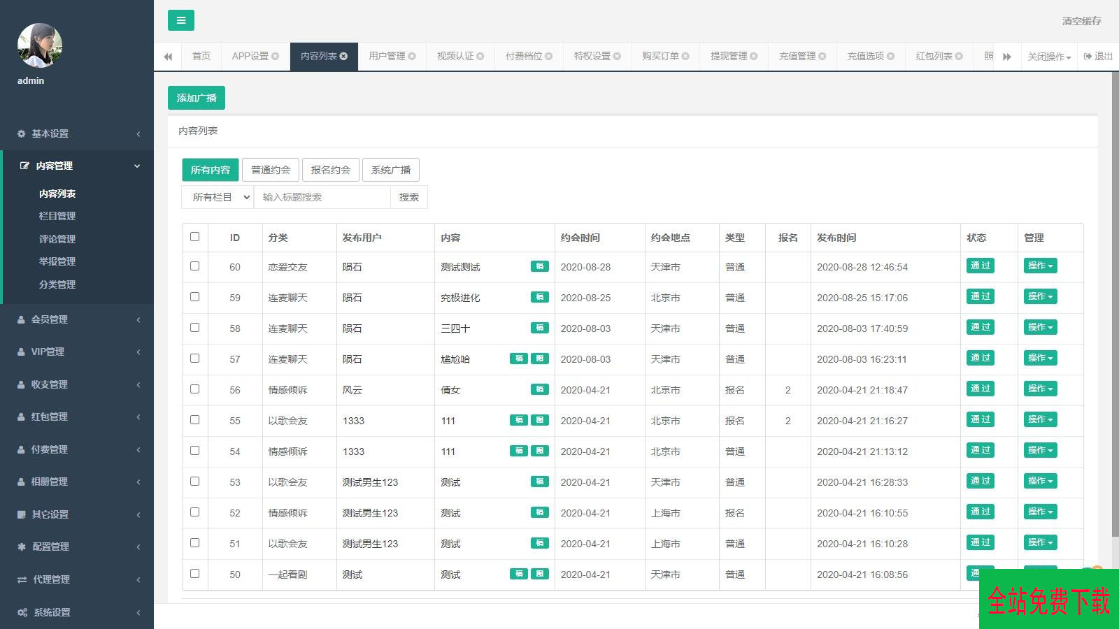Close the APP设置 tab via its X icon

tap(275, 57)
